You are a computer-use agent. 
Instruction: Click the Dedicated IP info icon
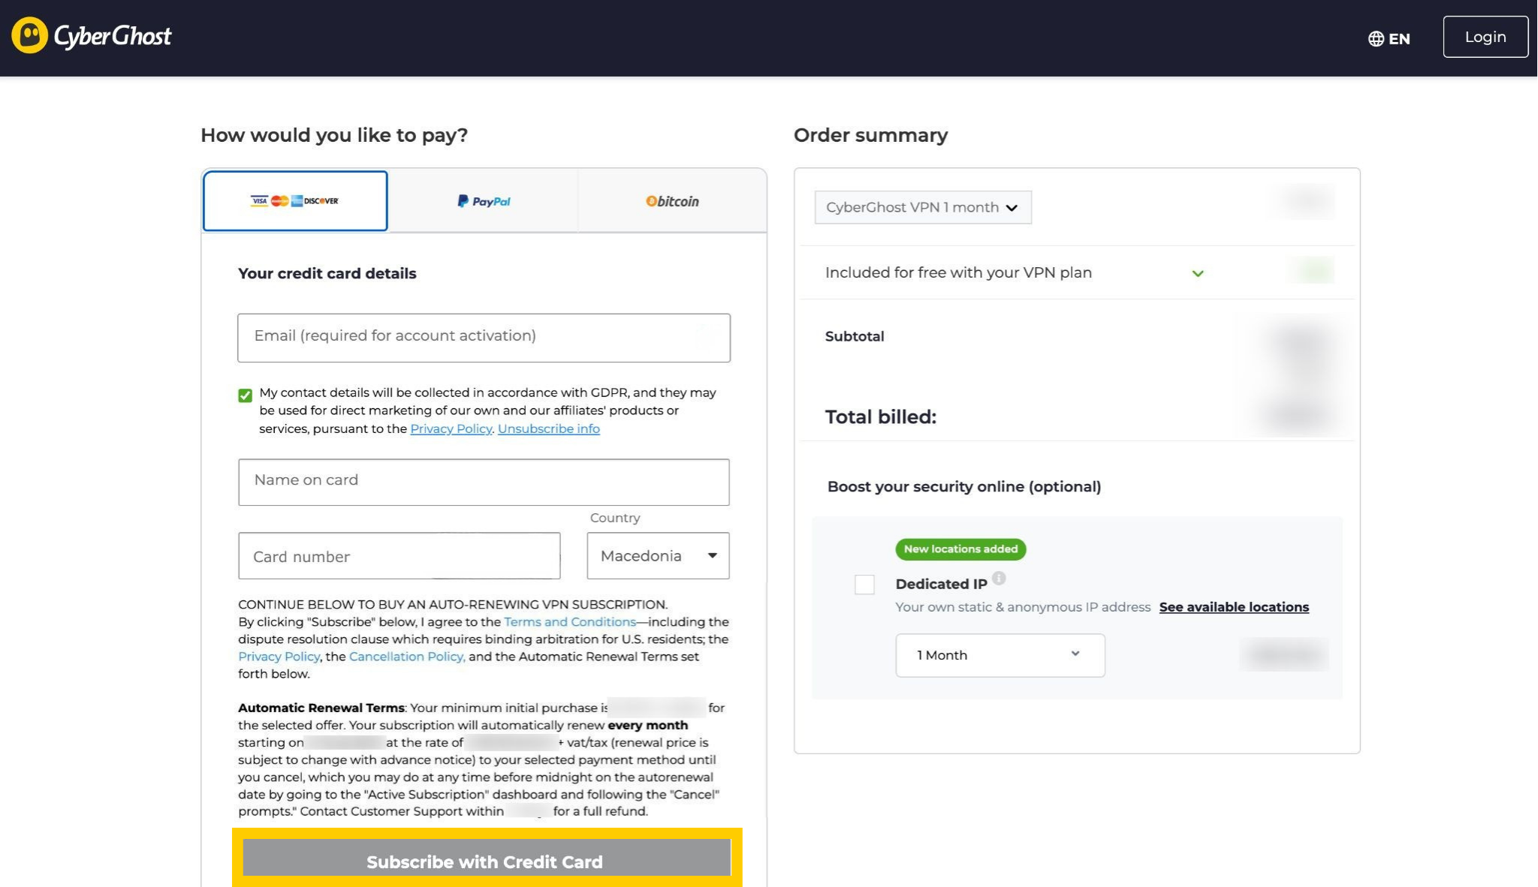point(998,578)
